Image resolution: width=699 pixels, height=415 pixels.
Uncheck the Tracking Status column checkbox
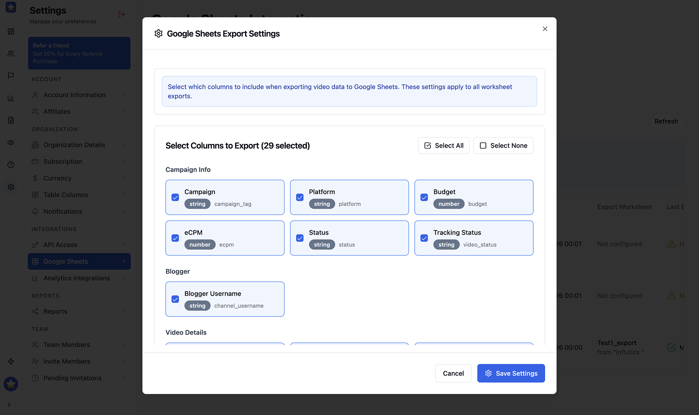coord(424,238)
